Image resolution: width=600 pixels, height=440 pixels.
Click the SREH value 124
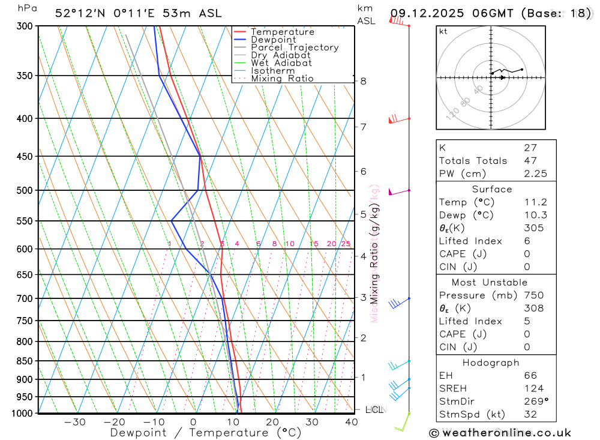534,389
